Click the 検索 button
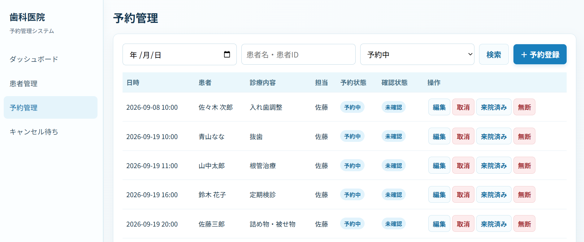The width and height of the screenshot is (584, 242). click(494, 54)
